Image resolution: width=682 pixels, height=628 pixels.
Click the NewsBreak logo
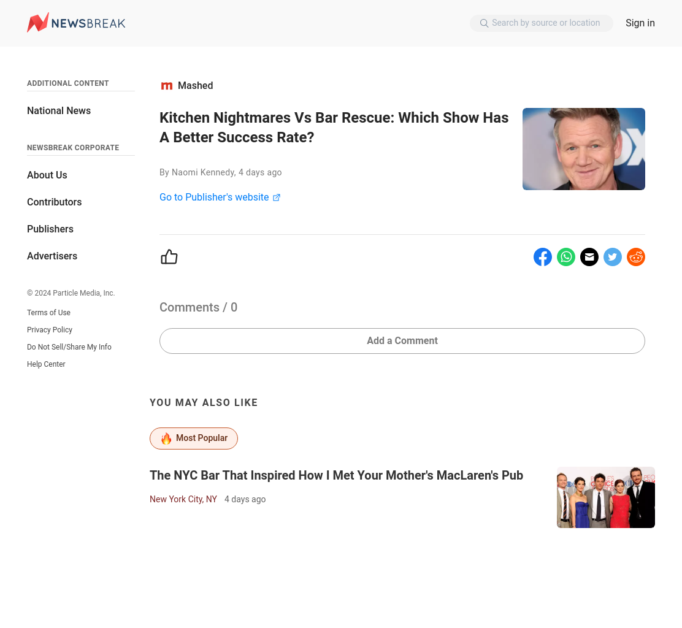(76, 23)
